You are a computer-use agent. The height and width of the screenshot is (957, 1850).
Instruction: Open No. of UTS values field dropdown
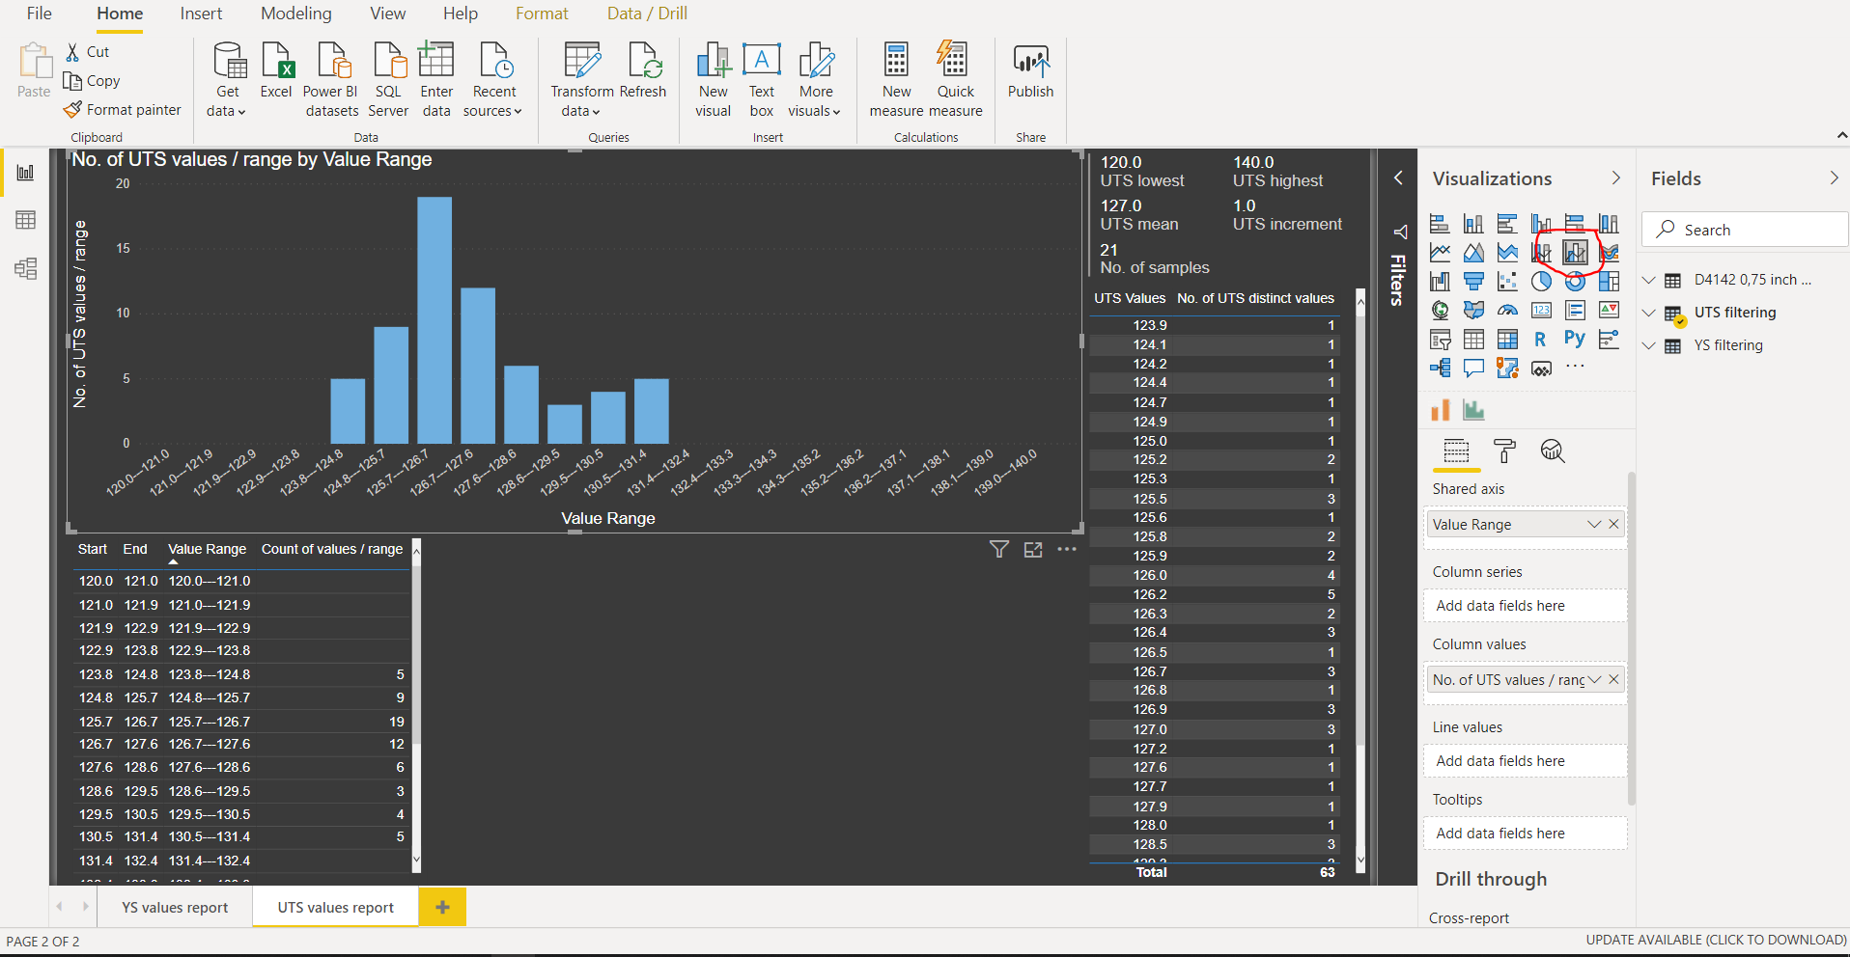coord(1594,679)
